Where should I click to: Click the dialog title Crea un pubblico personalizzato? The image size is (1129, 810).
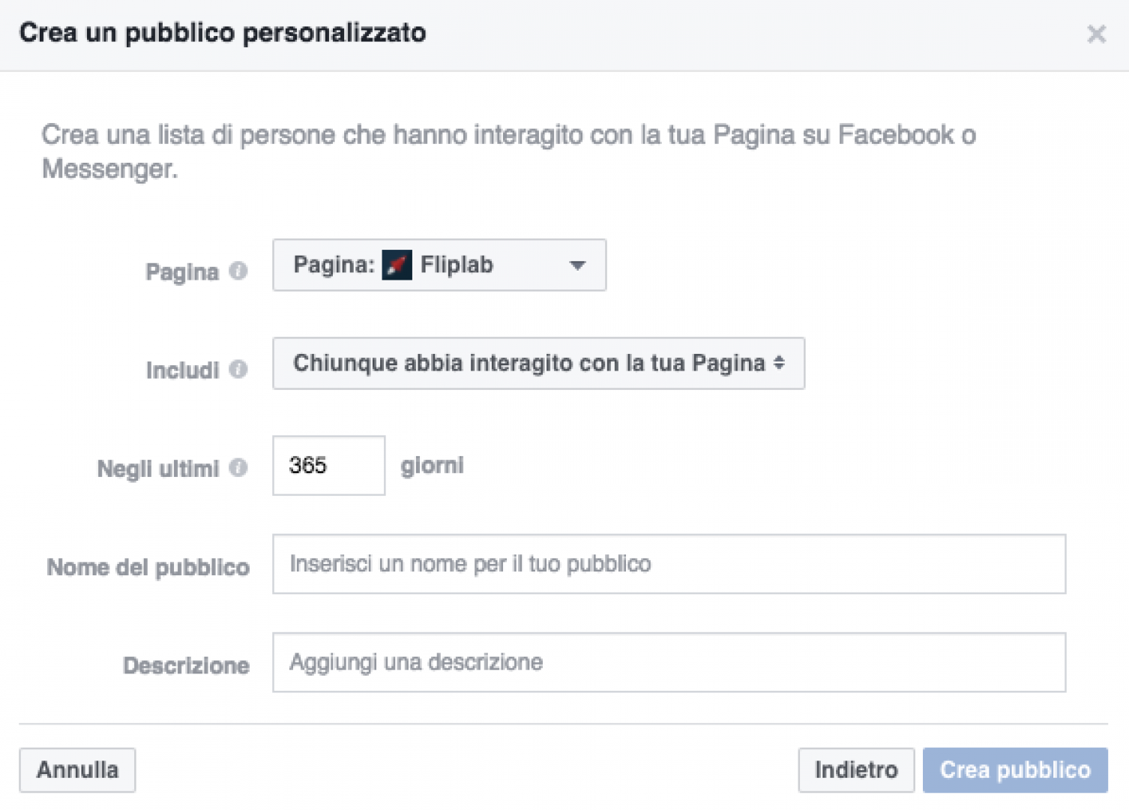click(x=223, y=33)
